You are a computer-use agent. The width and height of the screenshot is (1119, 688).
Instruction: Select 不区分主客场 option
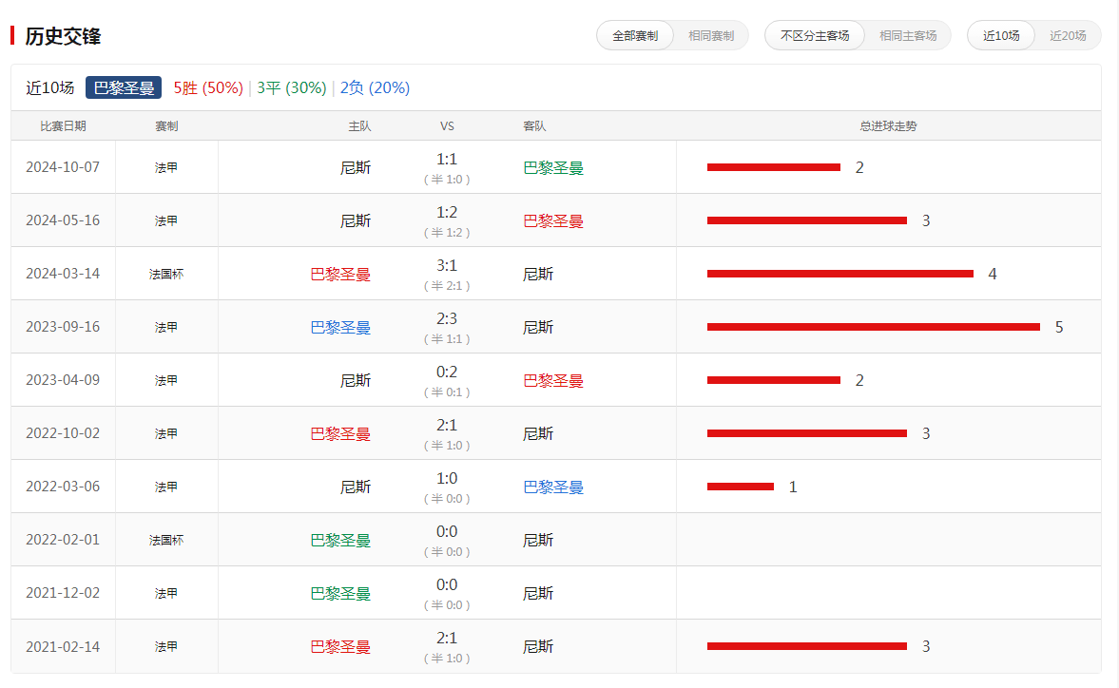click(814, 36)
